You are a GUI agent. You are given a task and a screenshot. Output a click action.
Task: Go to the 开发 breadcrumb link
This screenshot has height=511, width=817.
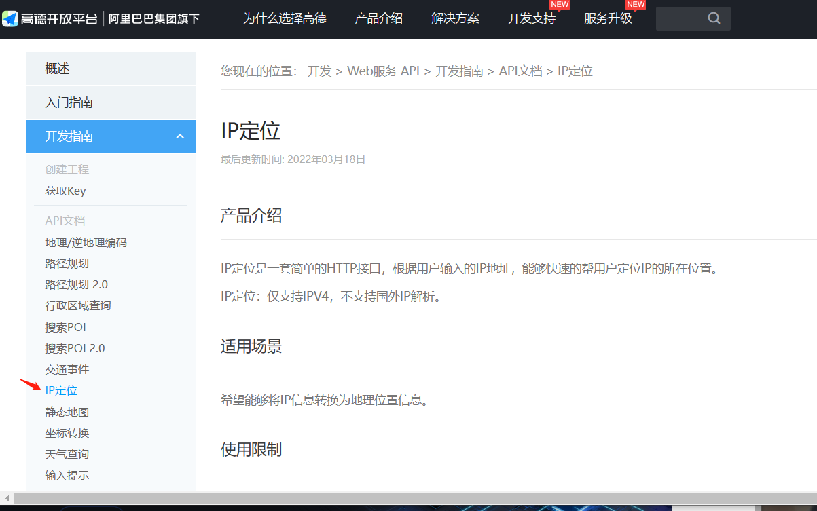(319, 71)
